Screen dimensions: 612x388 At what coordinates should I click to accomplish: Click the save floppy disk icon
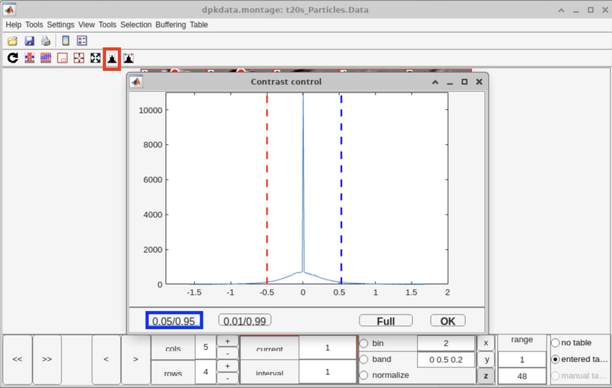29,40
